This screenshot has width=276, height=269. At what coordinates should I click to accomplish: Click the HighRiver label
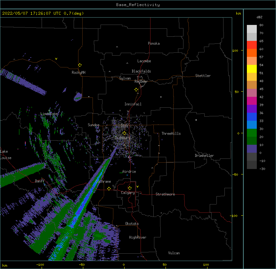pos(138,237)
